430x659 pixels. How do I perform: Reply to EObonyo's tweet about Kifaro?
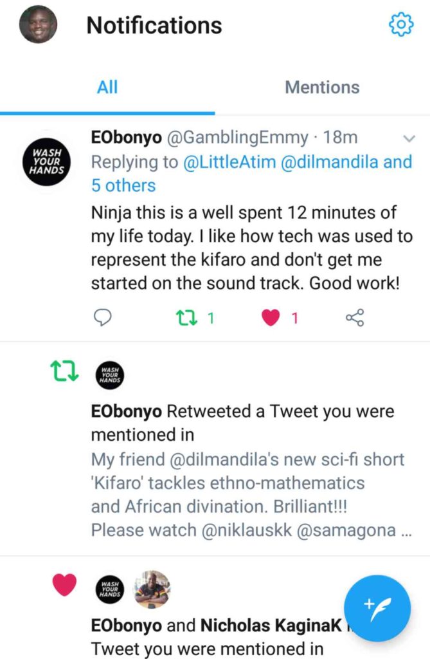(x=102, y=317)
